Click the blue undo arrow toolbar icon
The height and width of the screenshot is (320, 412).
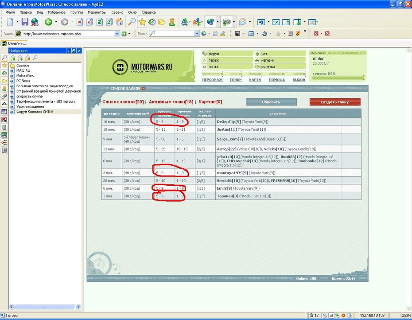261,22
